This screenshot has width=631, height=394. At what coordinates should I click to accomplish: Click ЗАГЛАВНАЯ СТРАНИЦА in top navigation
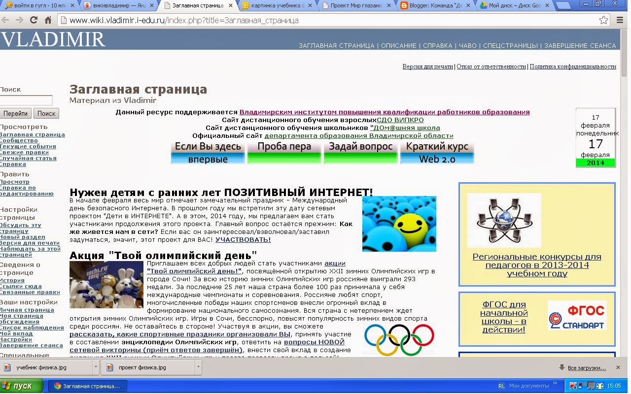[337, 46]
